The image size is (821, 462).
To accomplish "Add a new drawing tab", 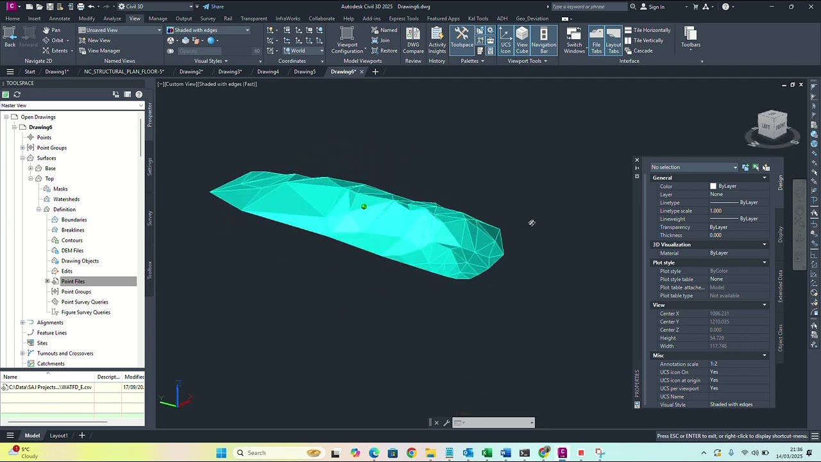I will 375,72.
